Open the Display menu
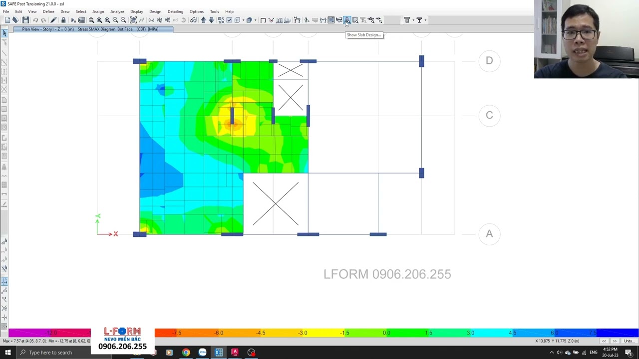 pos(136,11)
